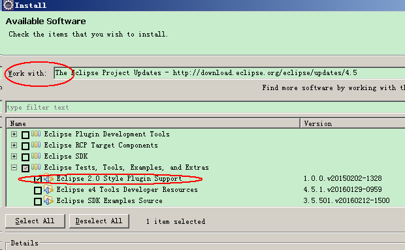Select Eclipse SDK Examples Source row text
Image resolution: width=405 pixels, height=250 pixels.
pos(110,201)
